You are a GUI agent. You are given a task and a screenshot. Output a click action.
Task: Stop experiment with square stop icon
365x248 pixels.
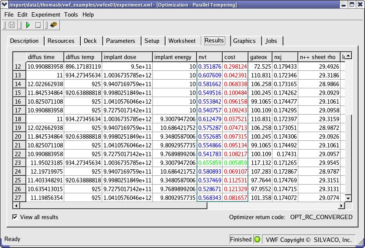(38, 25)
